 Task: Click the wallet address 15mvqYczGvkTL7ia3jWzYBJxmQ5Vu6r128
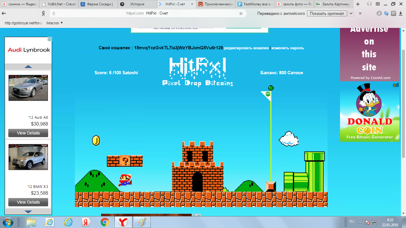178,48
